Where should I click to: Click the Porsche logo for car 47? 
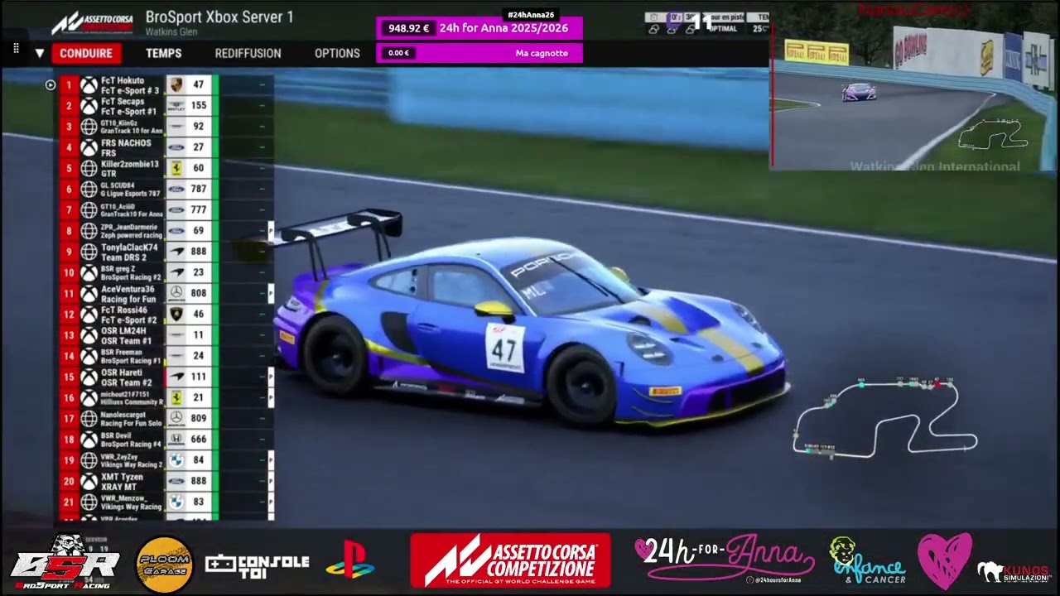pyautogui.click(x=176, y=85)
